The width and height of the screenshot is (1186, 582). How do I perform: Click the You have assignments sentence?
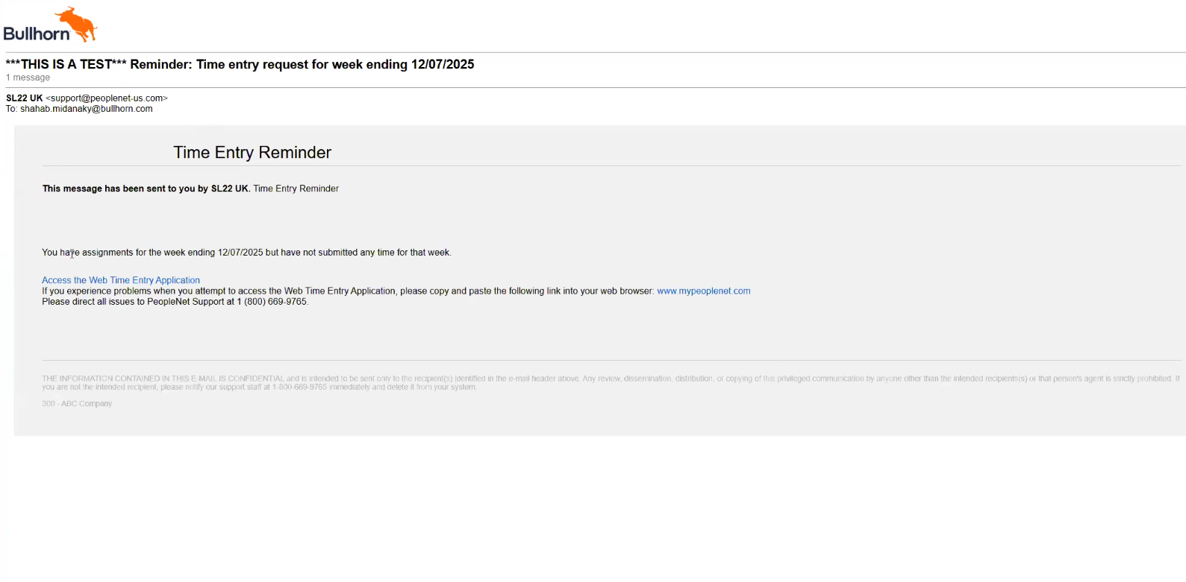(x=246, y=253)
